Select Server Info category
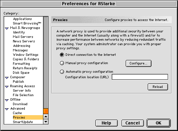The image size is (178, 131). (x=22, y=91)
